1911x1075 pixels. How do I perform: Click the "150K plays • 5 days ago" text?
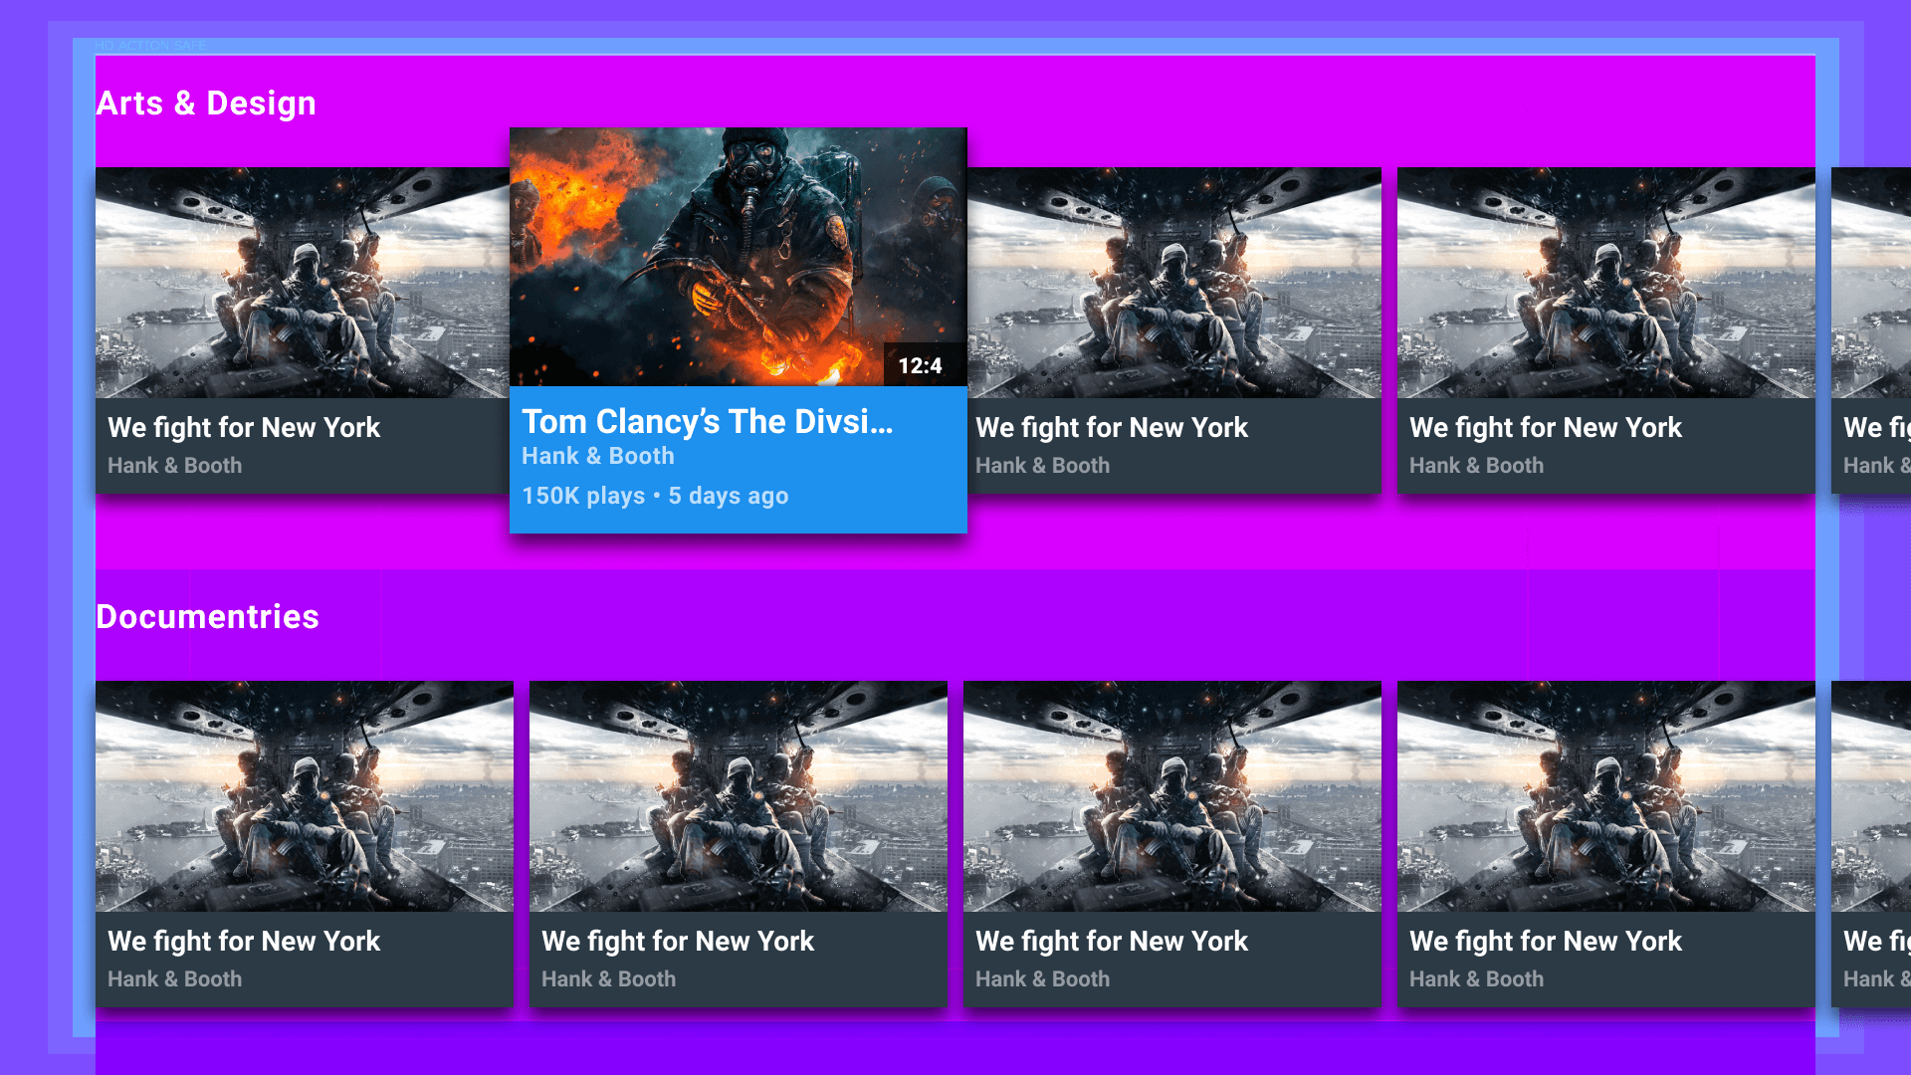[x=655, y=496]
